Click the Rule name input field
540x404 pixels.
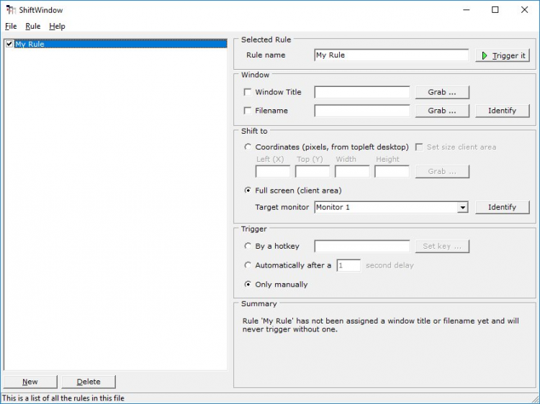[x=391, y=55]
